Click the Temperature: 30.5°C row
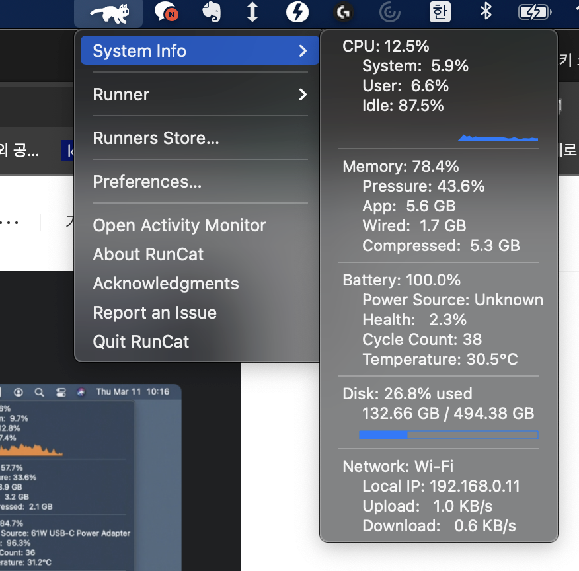Screen dimensions: 579x571 (440, 360)
